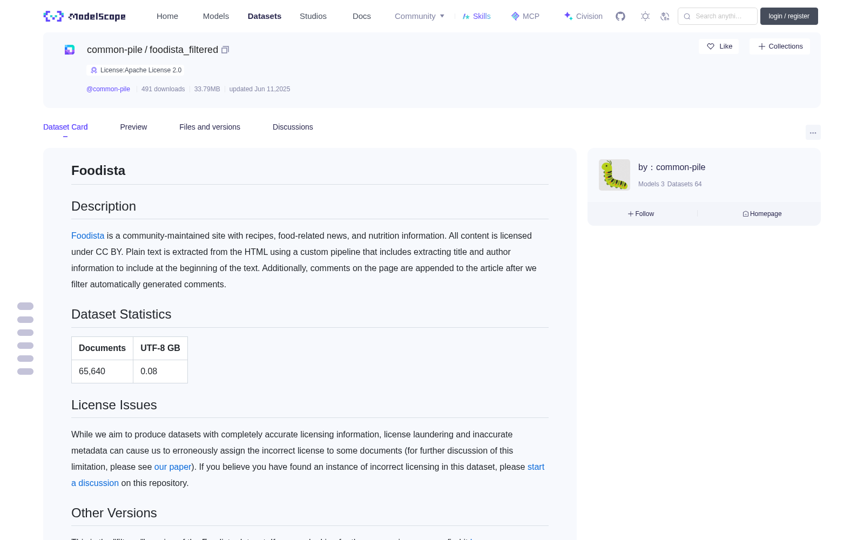
Task: Click the '65,640' table cell
Action: pyautogui.click(x=102, y=372)
